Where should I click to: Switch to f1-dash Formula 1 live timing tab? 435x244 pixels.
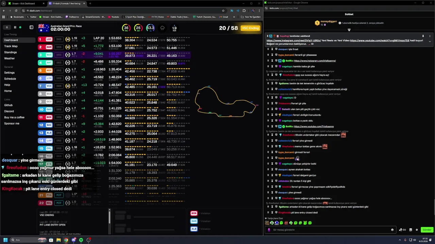coord(67,3)
